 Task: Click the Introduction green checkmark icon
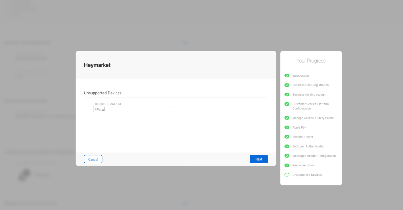pos(287,76)
